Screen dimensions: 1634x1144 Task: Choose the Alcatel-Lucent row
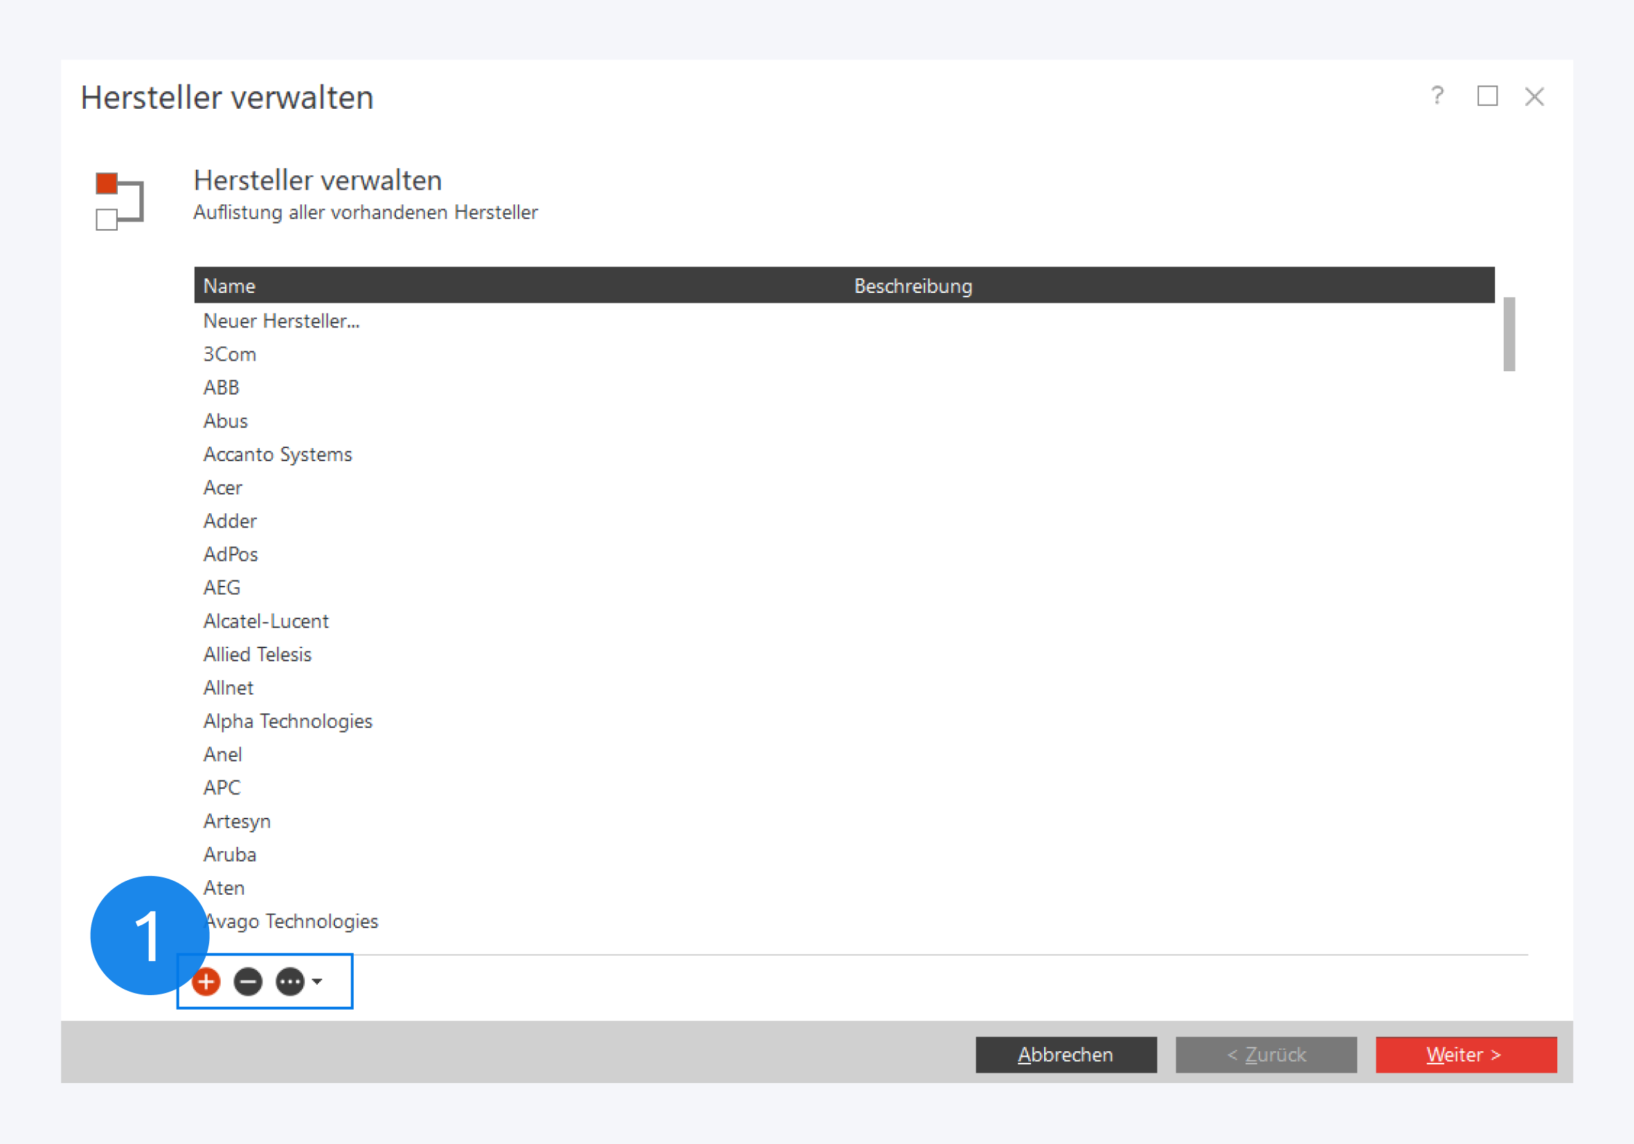[265, 620]
